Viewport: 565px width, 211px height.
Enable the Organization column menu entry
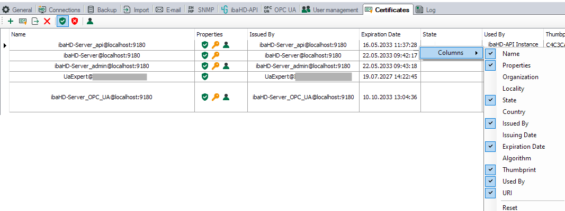[521, 77]
